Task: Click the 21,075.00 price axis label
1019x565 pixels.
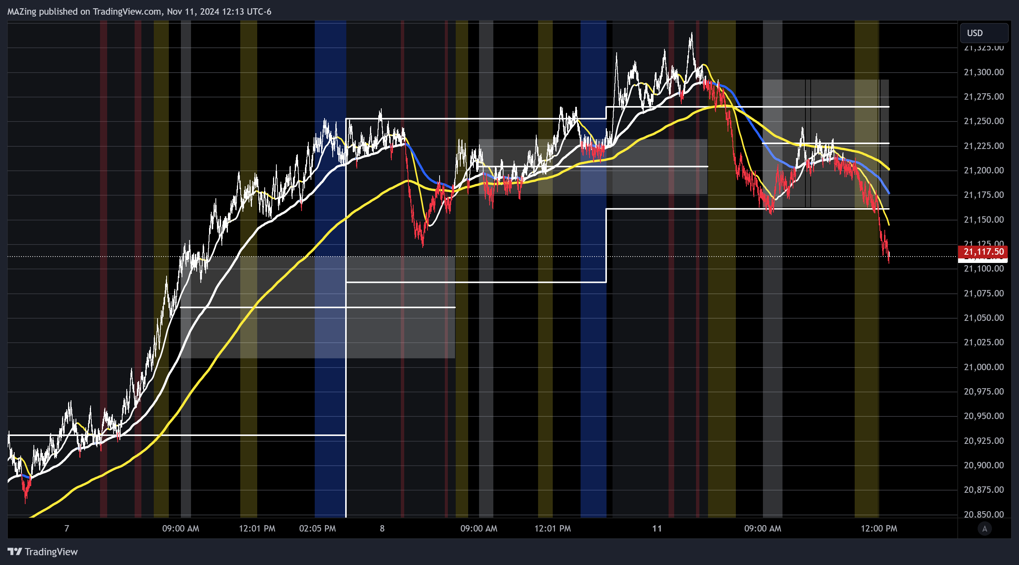Action: click(983, 293)
